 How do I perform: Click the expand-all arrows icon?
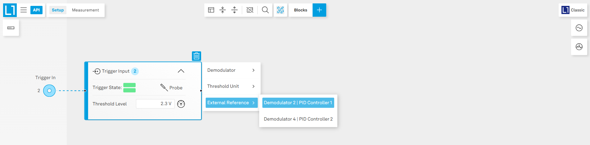pos(234,10)
